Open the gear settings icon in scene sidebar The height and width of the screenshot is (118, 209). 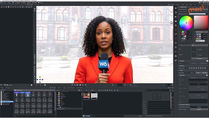tap(176, 8)
